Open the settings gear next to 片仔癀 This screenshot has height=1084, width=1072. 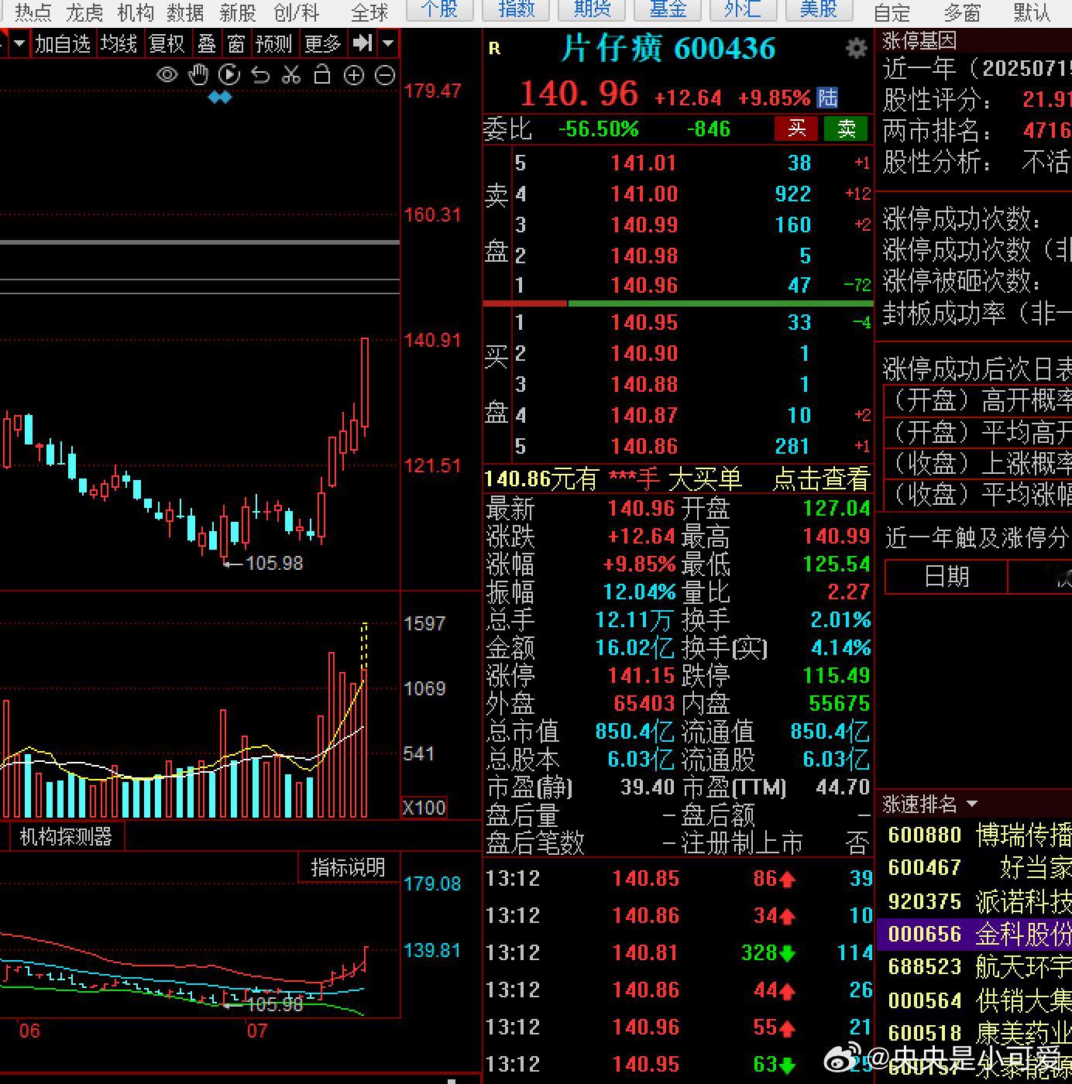tap(856, 49)
